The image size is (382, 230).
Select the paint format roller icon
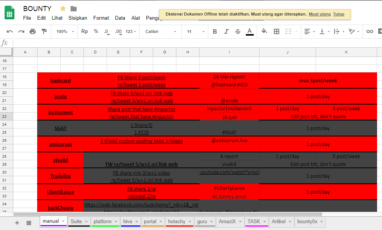44,31
